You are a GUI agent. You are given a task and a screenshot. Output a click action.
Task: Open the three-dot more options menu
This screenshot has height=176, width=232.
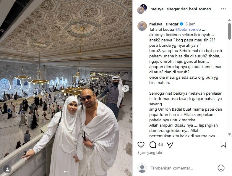(223, 9)
